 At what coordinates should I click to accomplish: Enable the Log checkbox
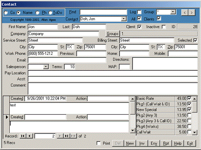pyautogui.click(x=139, y=12)
